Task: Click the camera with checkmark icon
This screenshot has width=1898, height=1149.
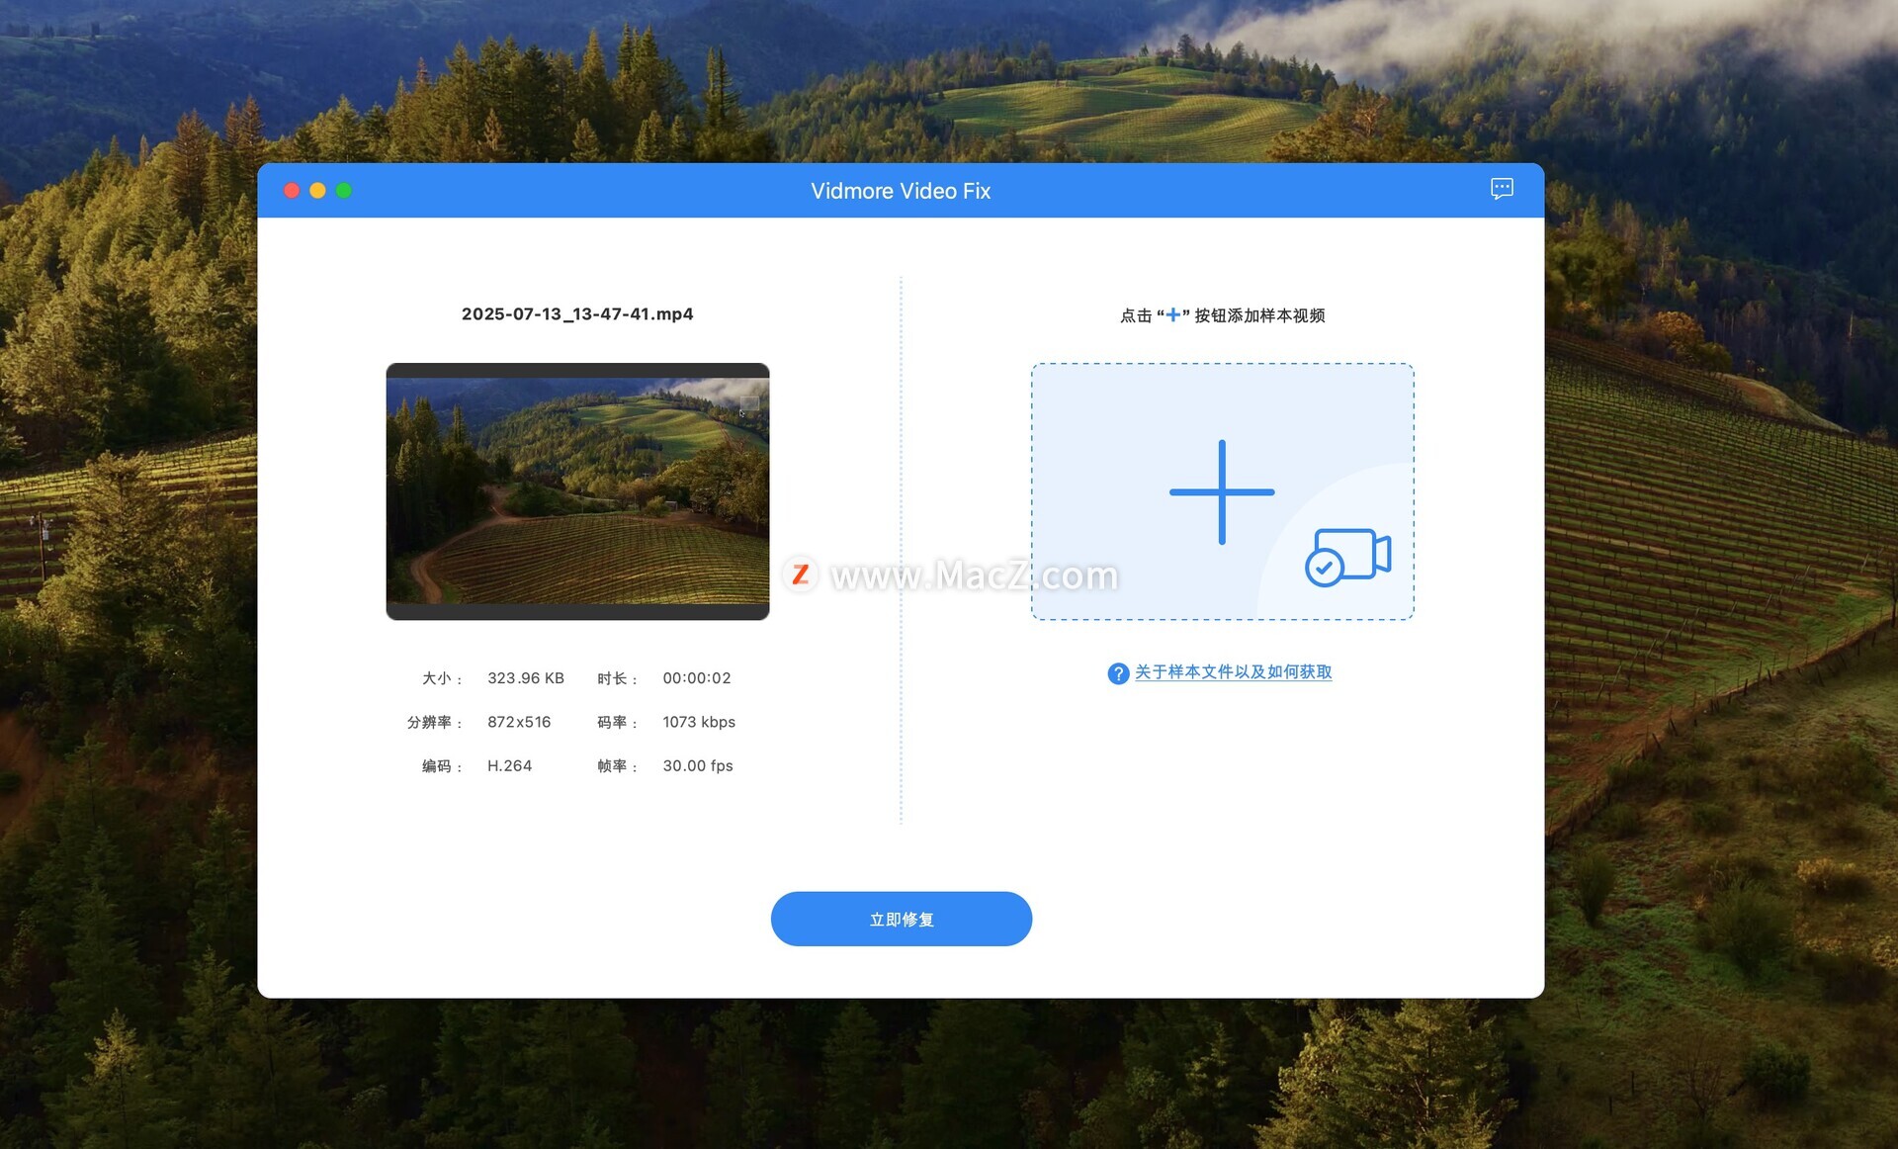Action: 1348,557
